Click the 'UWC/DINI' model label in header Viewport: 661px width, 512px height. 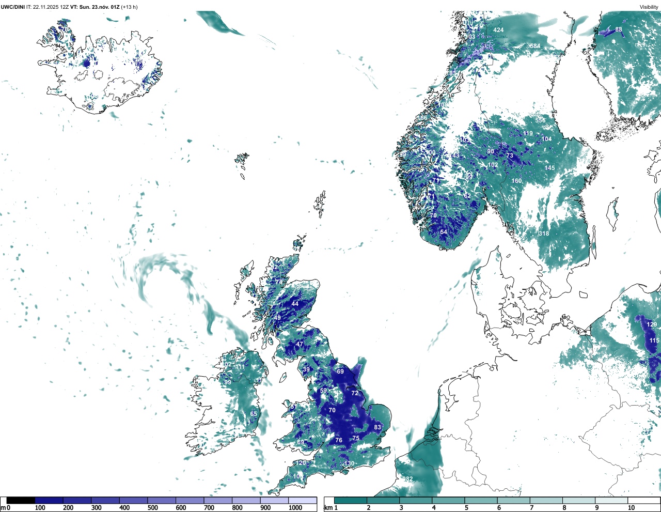12,7
